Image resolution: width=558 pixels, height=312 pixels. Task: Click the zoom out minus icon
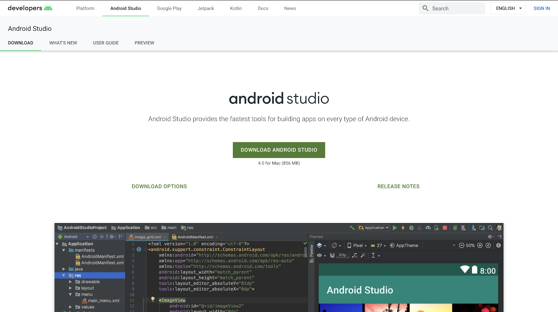click(x=461, y=245)
